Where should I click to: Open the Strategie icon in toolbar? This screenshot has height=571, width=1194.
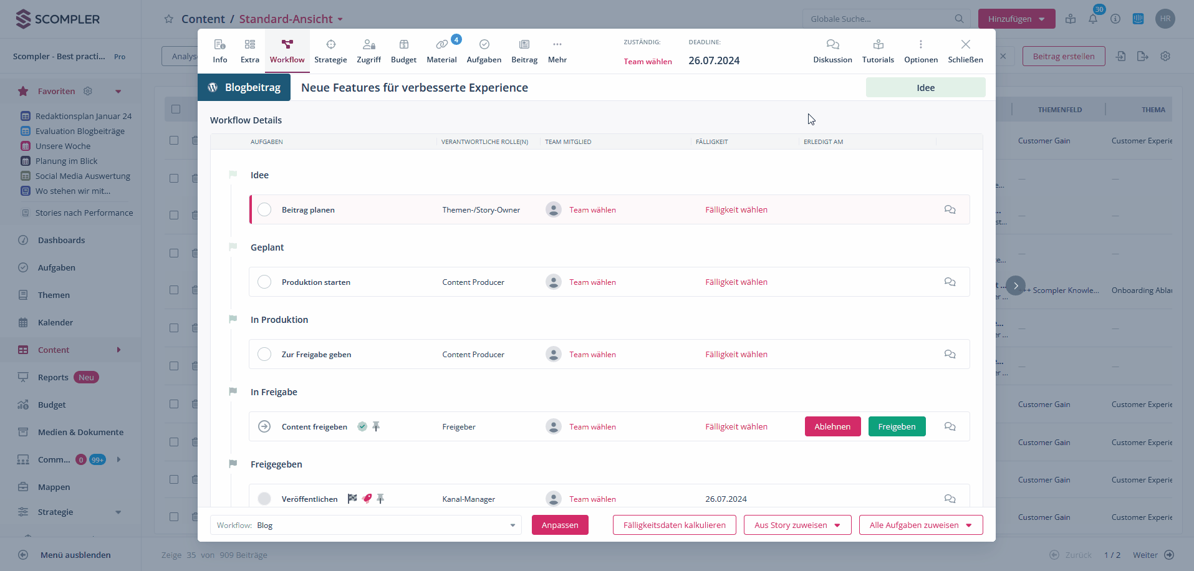click(330, 45)
